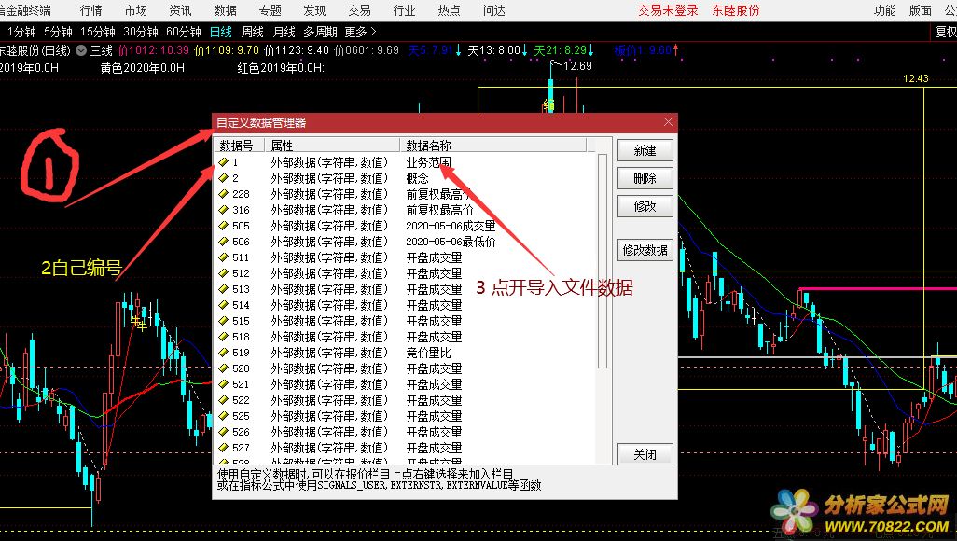Screen dimensions: 957x541
Task: Click pencil icon of data row 512
Action: [223, 273]
